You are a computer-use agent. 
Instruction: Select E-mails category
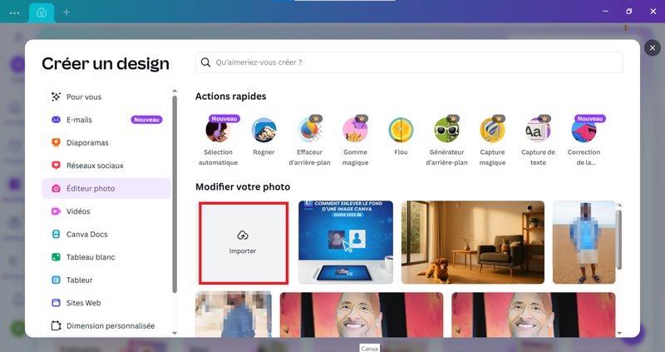[x=106, y=120]
